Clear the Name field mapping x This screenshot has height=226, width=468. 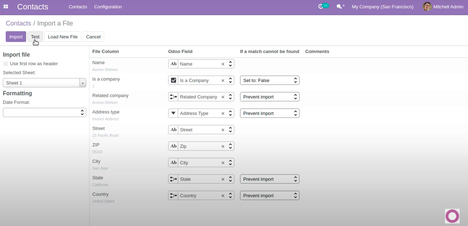223,64
